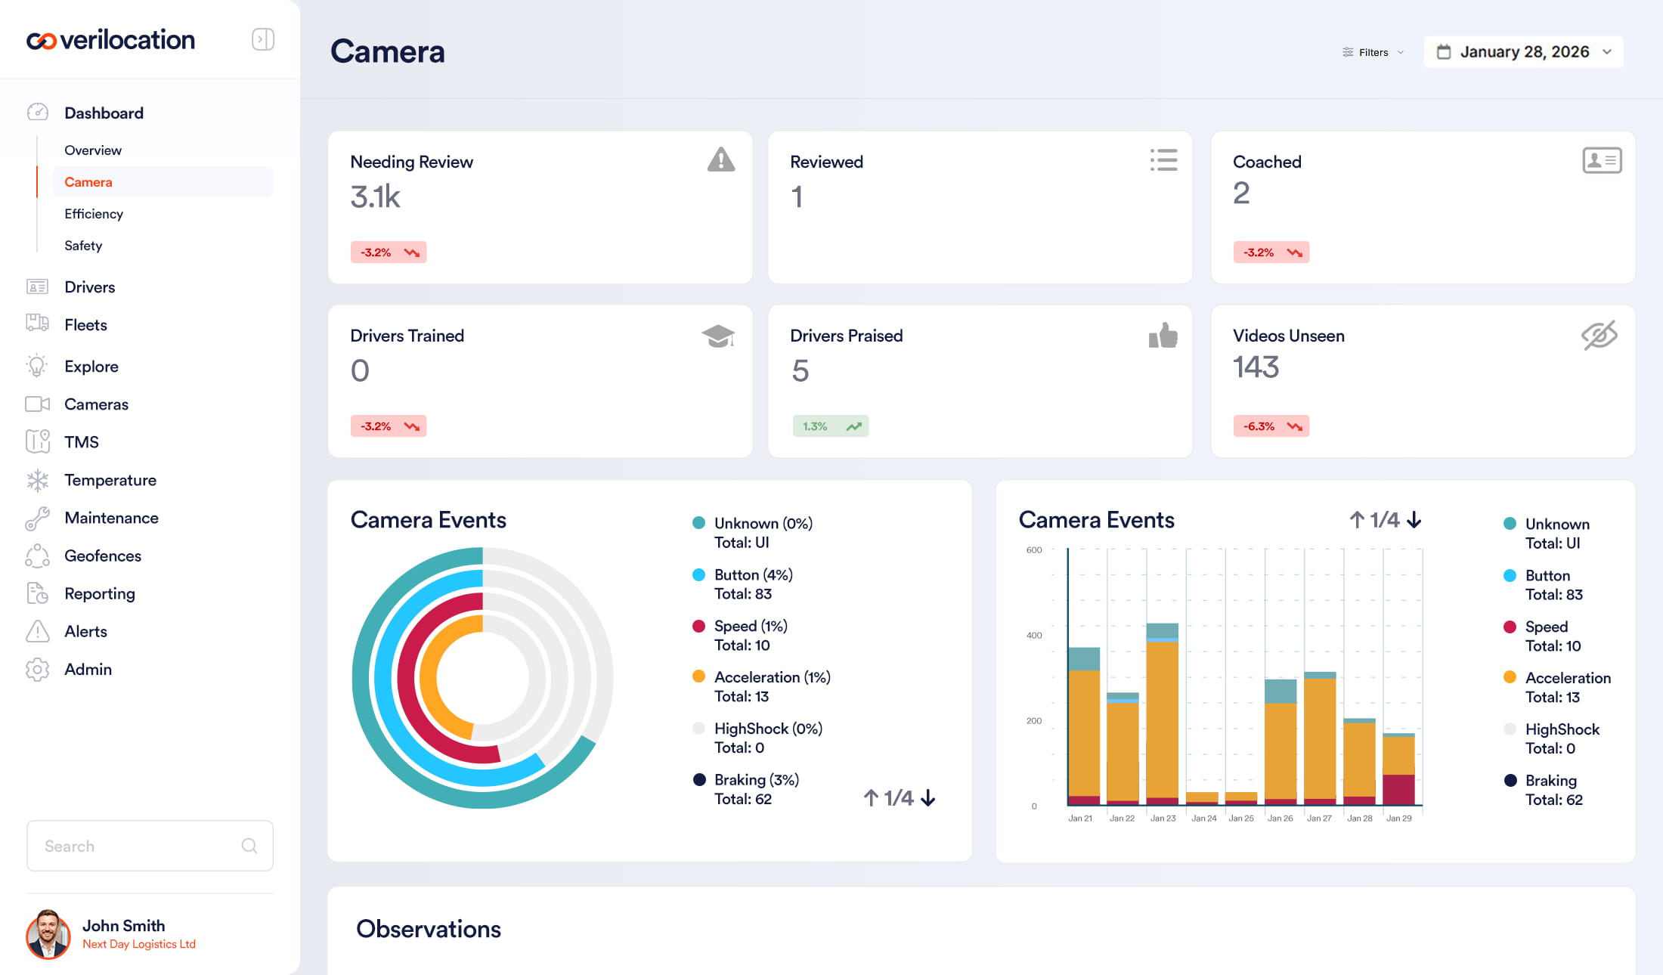Click the Needing Review warning triangle icon
The width and height of the screenshot is (1663, 975).
(720, 160)
